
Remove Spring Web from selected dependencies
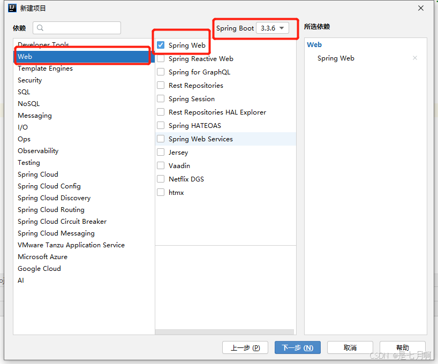coord(415,58)
